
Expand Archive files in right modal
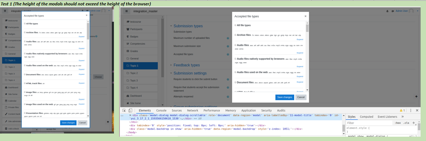(300, 39)
